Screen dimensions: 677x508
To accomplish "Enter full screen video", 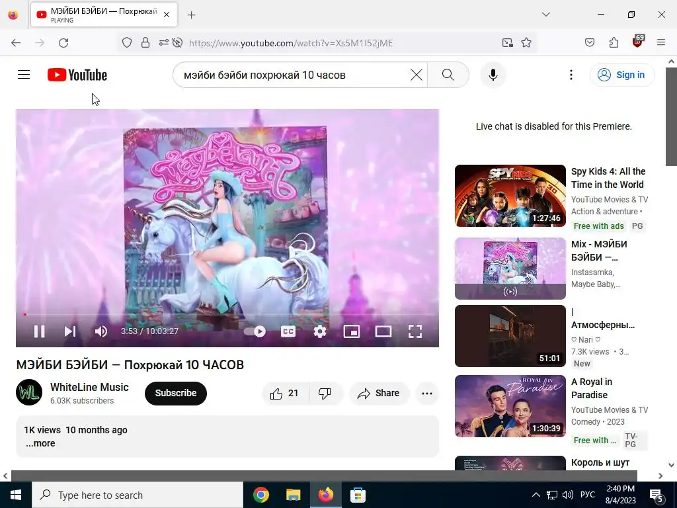I will coord(415,331).
